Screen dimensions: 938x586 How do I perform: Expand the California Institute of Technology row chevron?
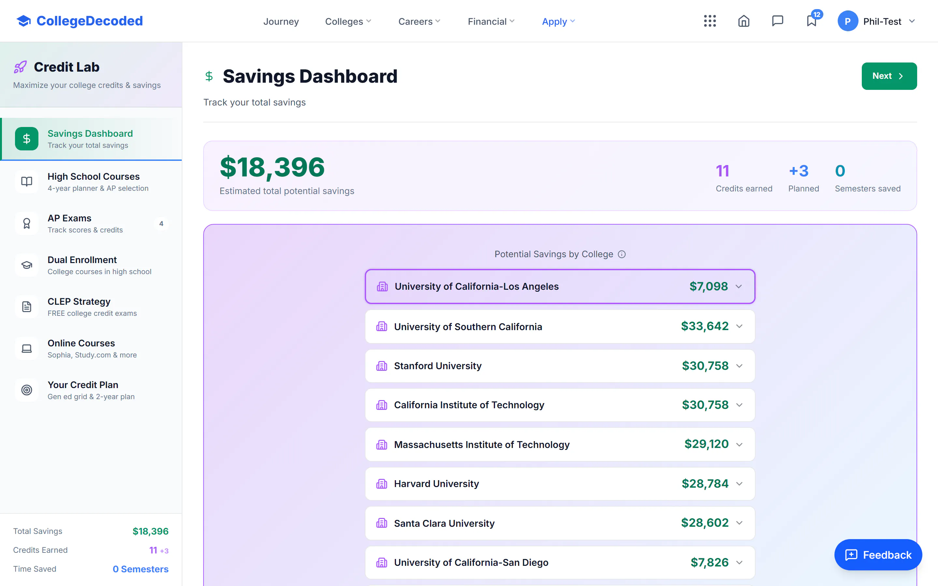(739, 405)
